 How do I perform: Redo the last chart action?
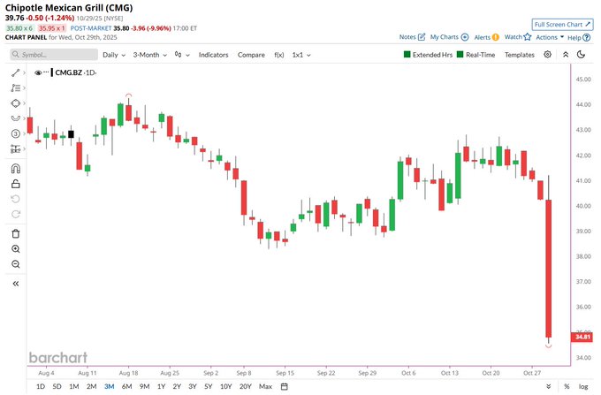pos(15,214)
